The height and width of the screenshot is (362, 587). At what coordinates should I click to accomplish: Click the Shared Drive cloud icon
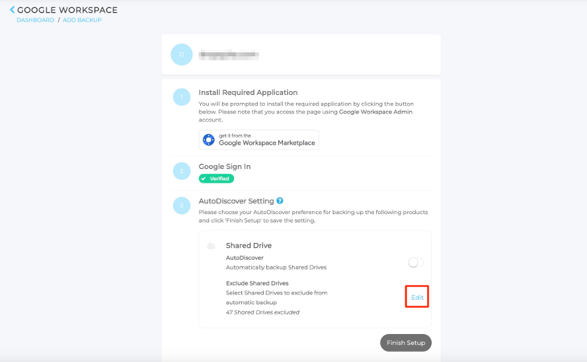coord(211,246)
